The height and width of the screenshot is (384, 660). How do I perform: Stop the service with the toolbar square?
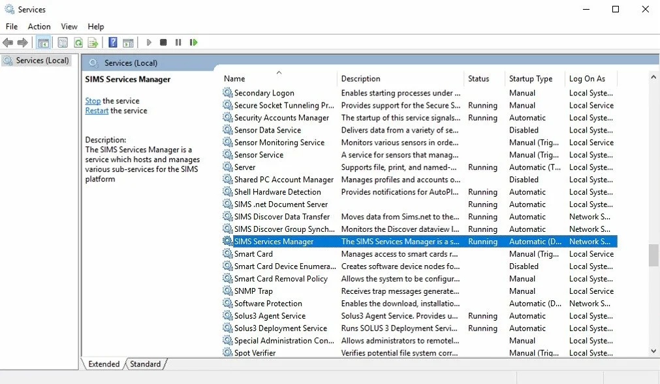coord(163,42)
